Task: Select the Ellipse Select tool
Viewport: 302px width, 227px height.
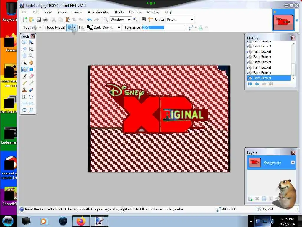Action: coord(24,56)
